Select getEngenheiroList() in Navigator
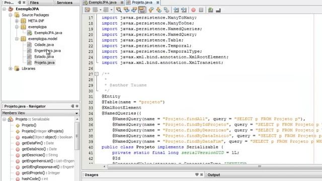322x181 pixels. coord(48,161)
